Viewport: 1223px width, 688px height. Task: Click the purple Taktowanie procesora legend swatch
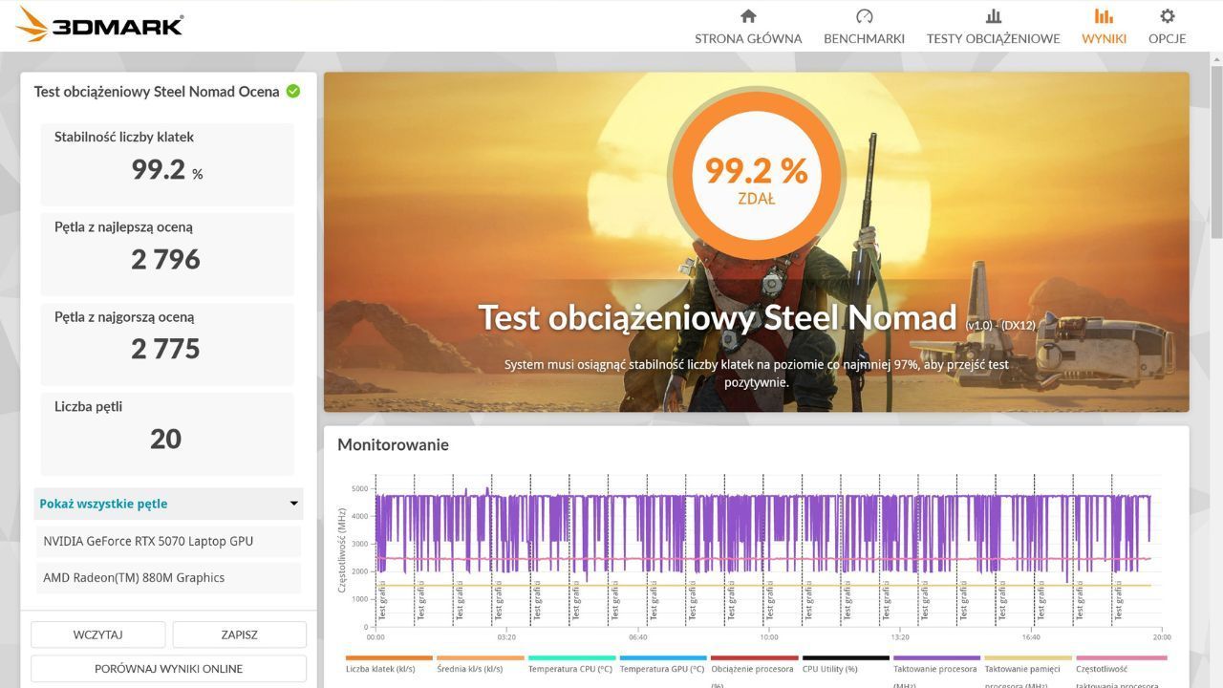936,658
